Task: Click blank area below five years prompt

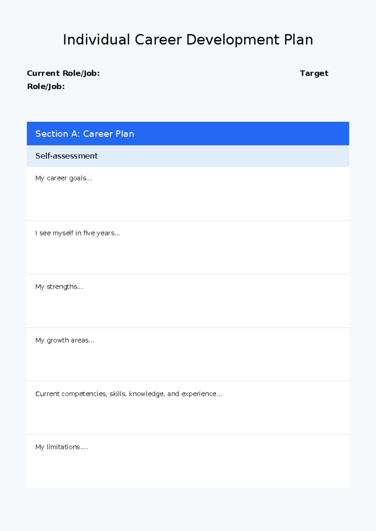Action: click(188, 256)
